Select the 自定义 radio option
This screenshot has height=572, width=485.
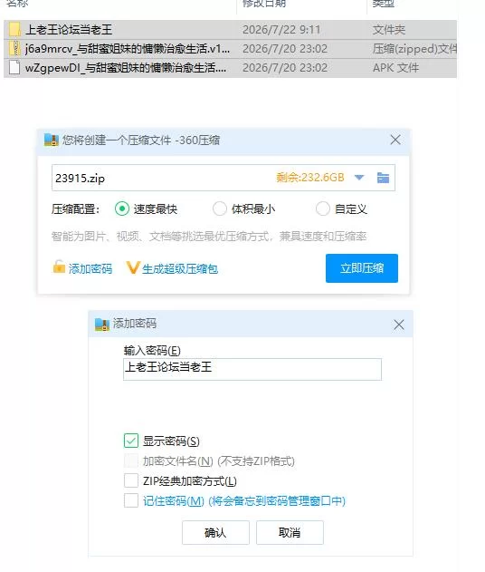323,209
